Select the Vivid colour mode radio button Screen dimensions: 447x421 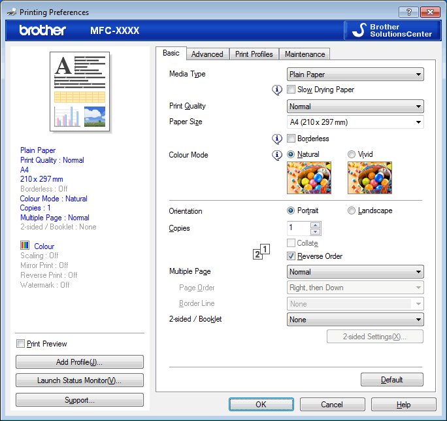pyautogui.click(x=352, y=154)
